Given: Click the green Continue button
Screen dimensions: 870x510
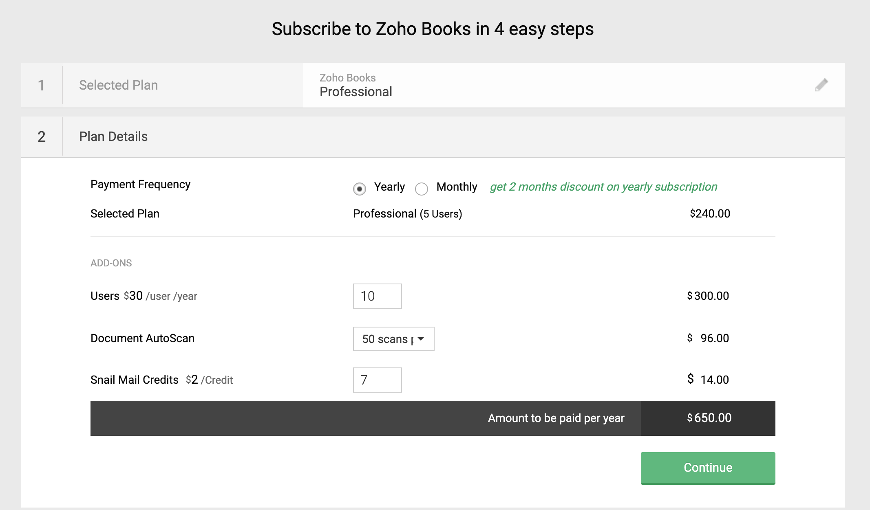Looking at the screenshot, I should 708,468.
